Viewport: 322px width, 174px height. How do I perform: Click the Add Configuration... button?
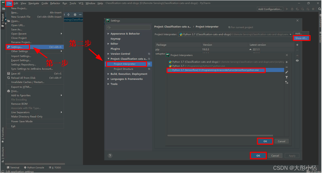coord(270,9)
